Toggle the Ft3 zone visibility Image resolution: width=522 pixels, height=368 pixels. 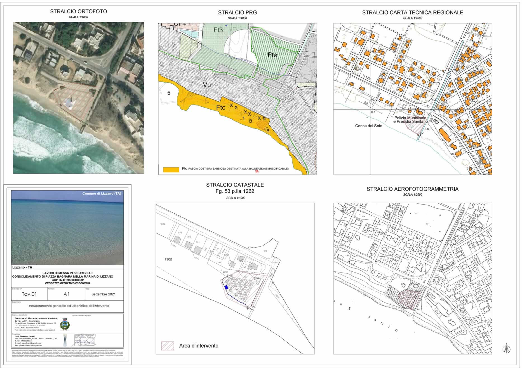click(218, 29)
